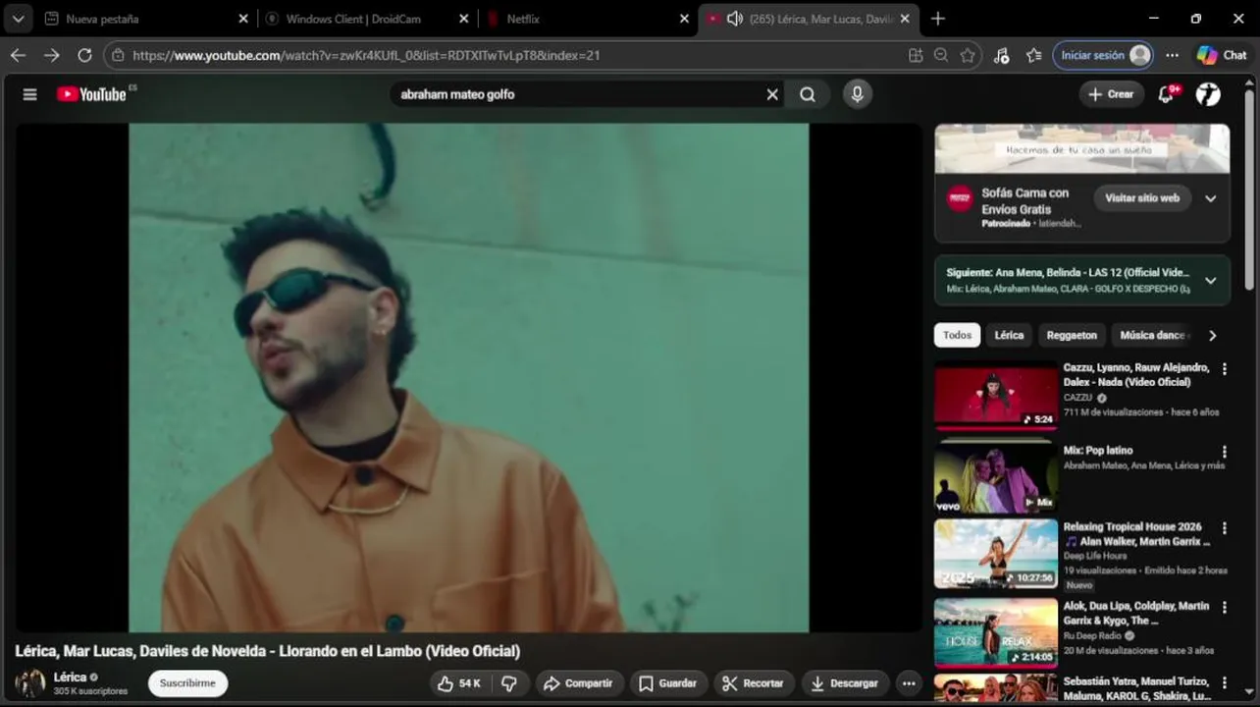Image resolution: width=1260 pixels, height=707 pixels.
Task: Select the Reggaeton filter chip
Action: click(x=1072, y=335)
